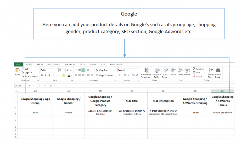Select column AH header

click(222, 91)
